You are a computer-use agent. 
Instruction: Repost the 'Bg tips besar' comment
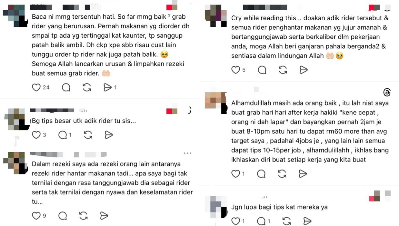coord(88,135)
